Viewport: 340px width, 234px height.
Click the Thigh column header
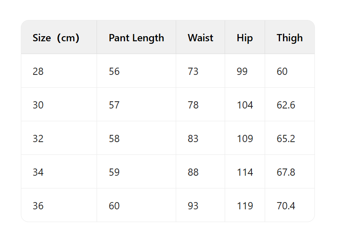[290, 38]
